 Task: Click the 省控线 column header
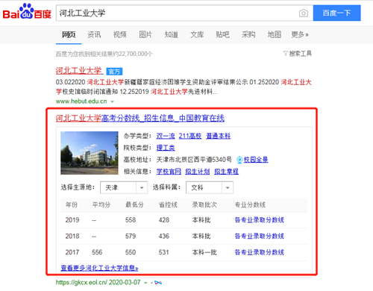click(x=168, y=205)
